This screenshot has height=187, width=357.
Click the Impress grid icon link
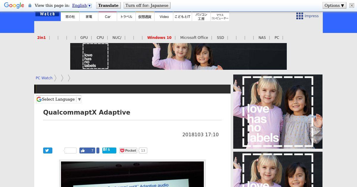click(307, 16)
